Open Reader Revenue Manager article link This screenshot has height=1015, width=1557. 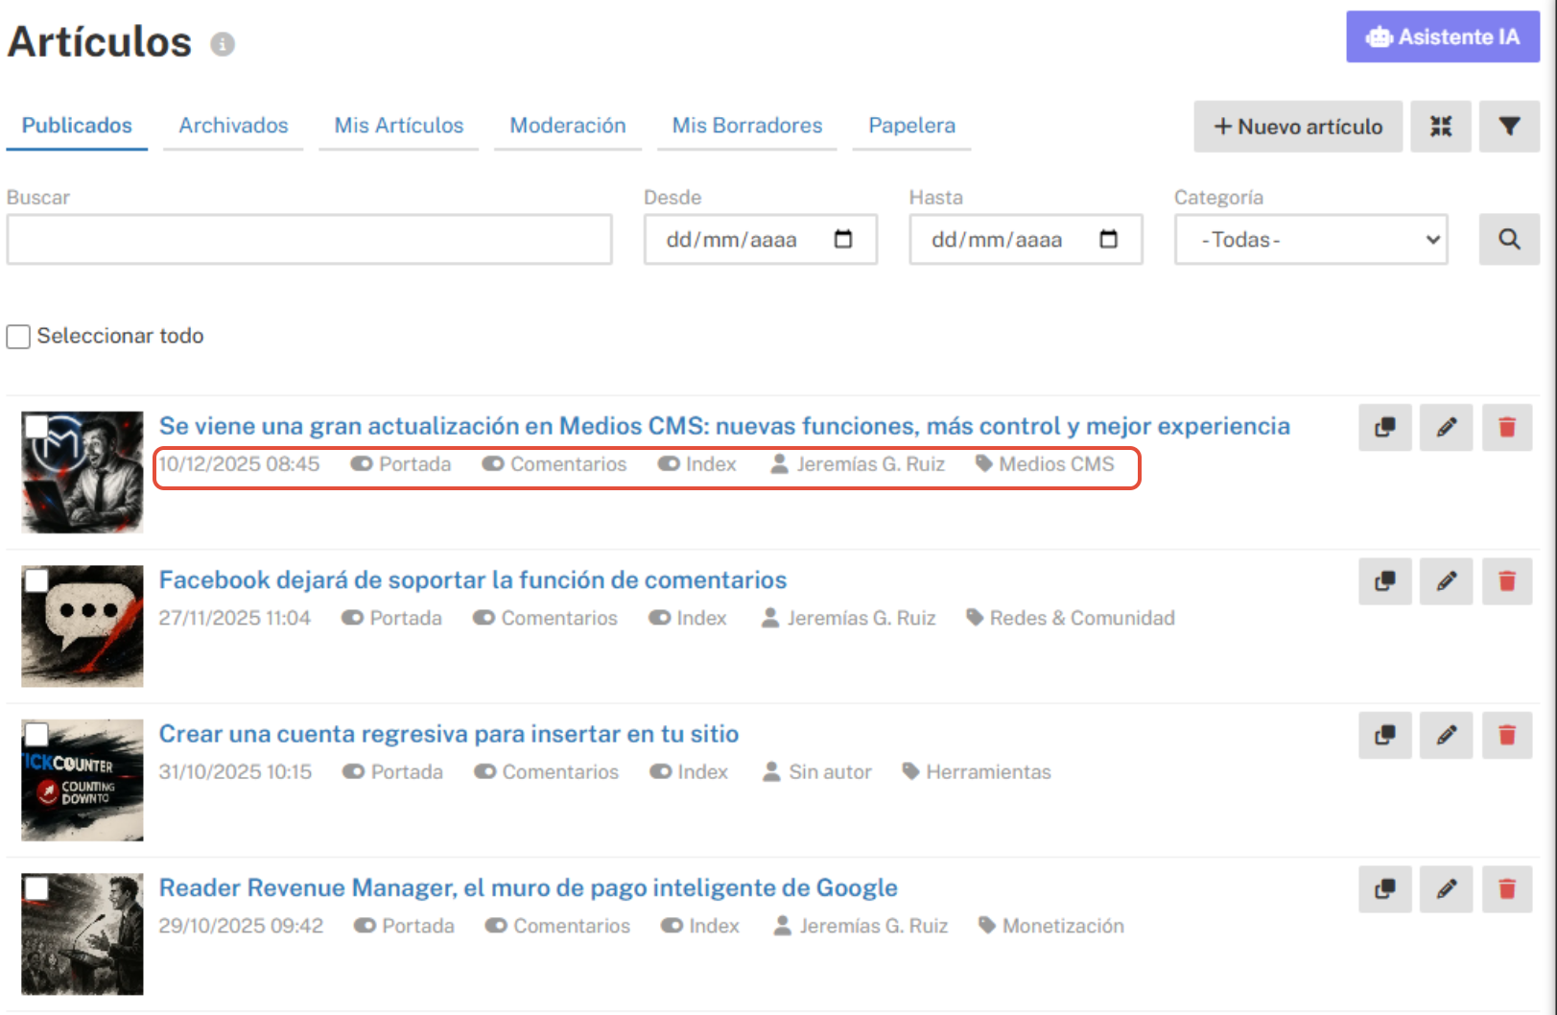click(529, 888)
